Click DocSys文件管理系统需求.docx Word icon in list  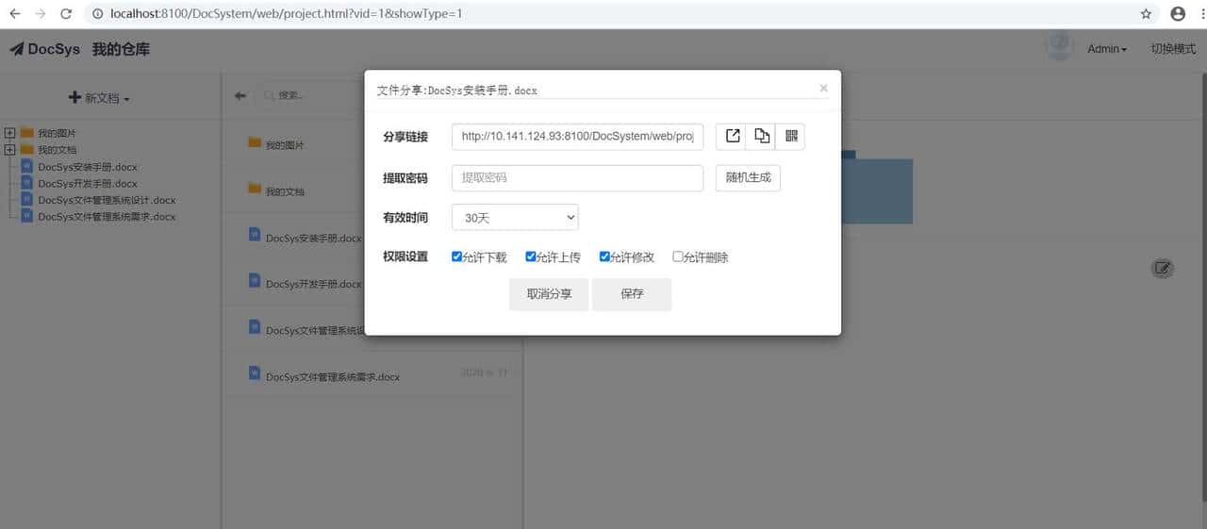click(255, 372)
